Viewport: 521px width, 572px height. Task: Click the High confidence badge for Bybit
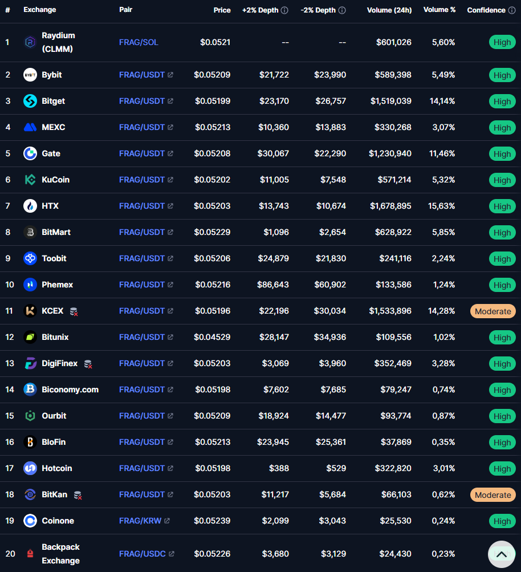pos(502,75)
